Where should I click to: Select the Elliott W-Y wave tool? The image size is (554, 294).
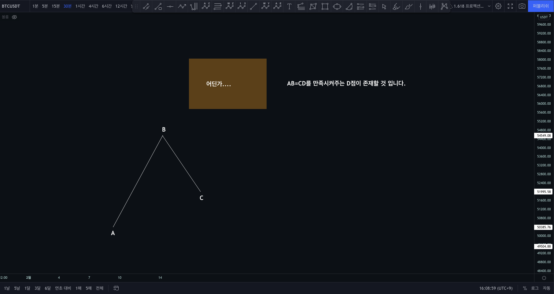point(265,6)
